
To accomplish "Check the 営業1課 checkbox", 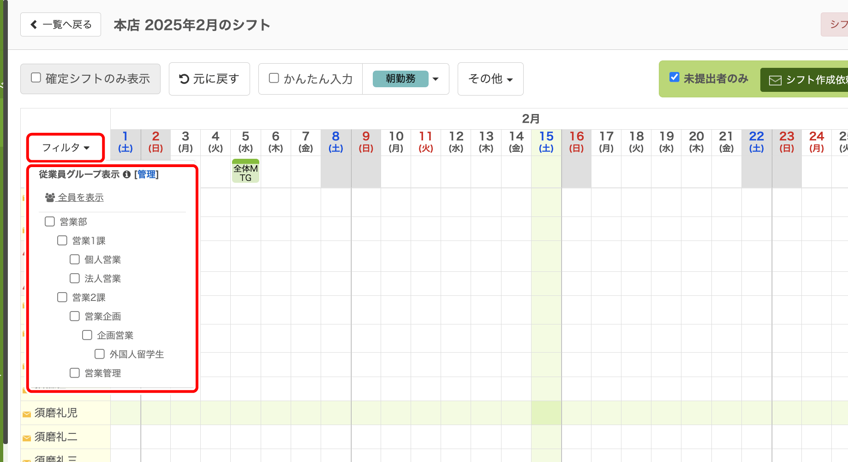I will (x=62, y=240).
